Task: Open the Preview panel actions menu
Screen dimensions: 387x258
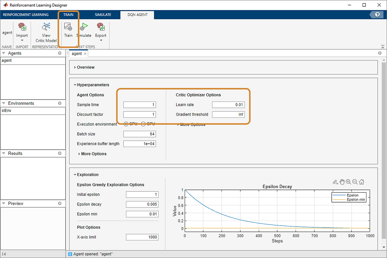Action: point(60,203)
